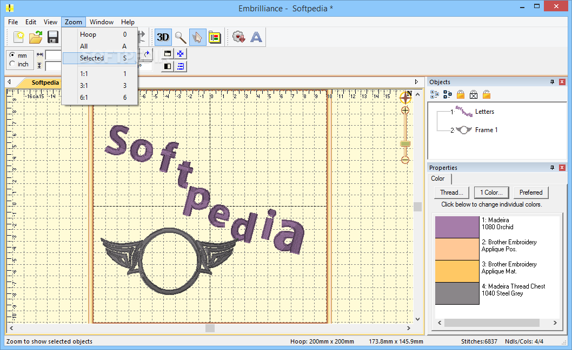Save the current design

point(53,37)
